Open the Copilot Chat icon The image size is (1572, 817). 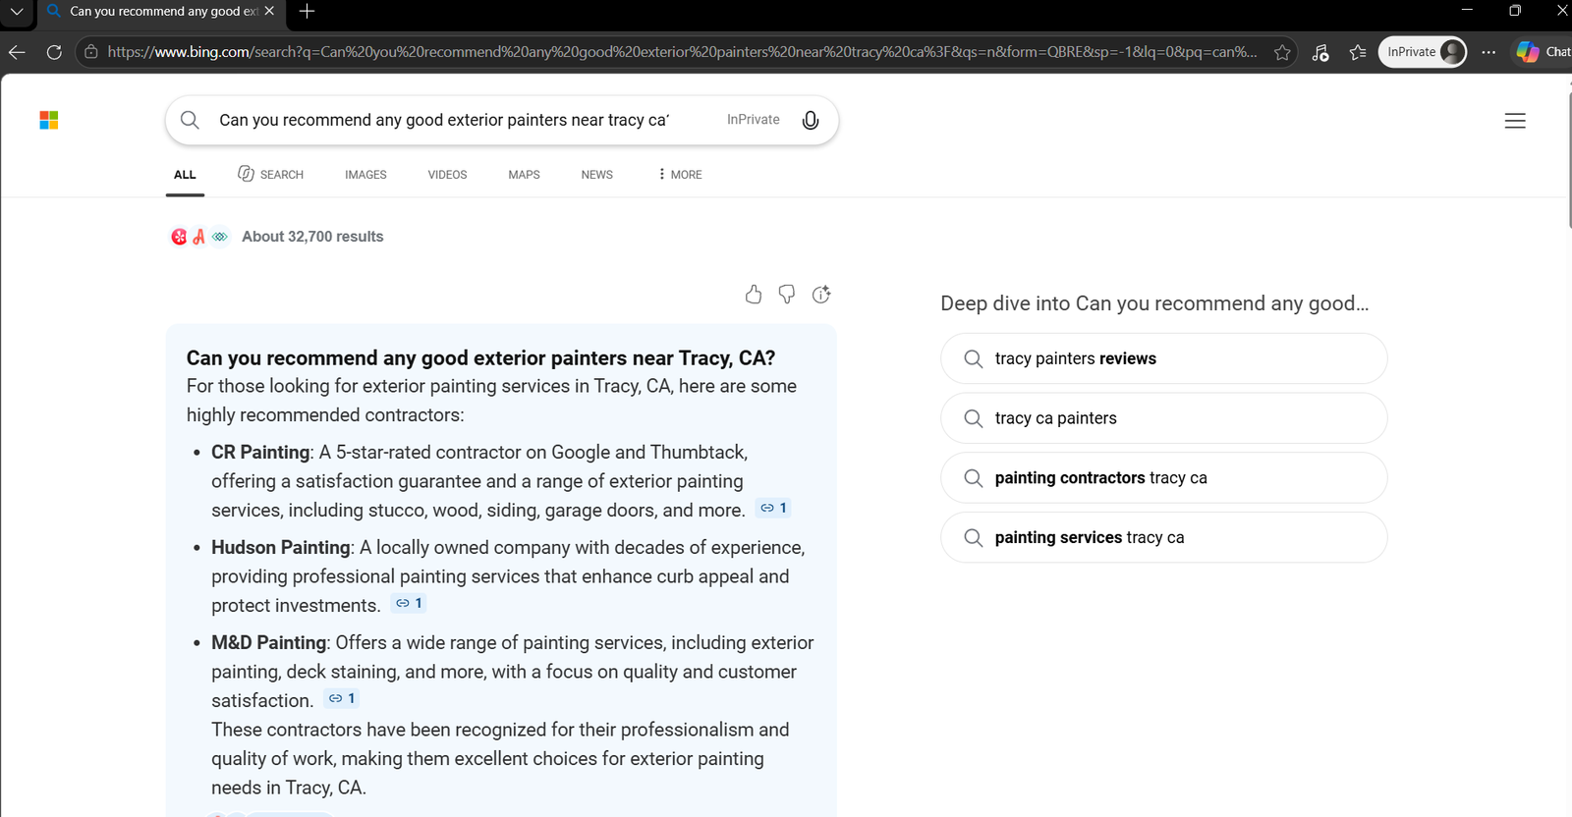pyautogui.click(x=1543, y=52)
